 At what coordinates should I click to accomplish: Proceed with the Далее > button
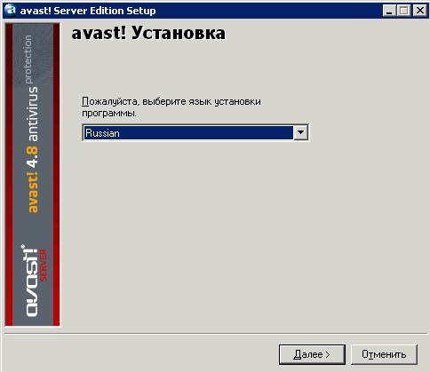coord(312,354)
